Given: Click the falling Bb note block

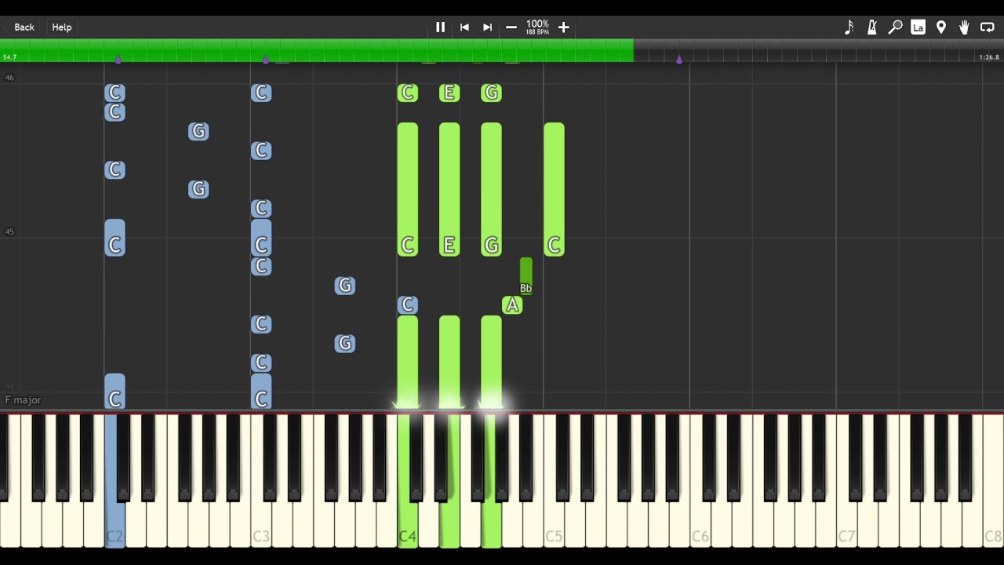Looking at the screenshot, I should [x=526, y=276].
